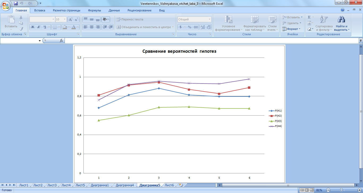Toggle italic (К) formatting
The width and height of the screenshot is (363, 193).
pyautogui.click(x=39, y=27)
